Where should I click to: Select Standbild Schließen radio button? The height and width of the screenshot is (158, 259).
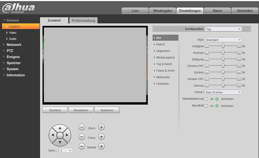[x=217, y=106]
